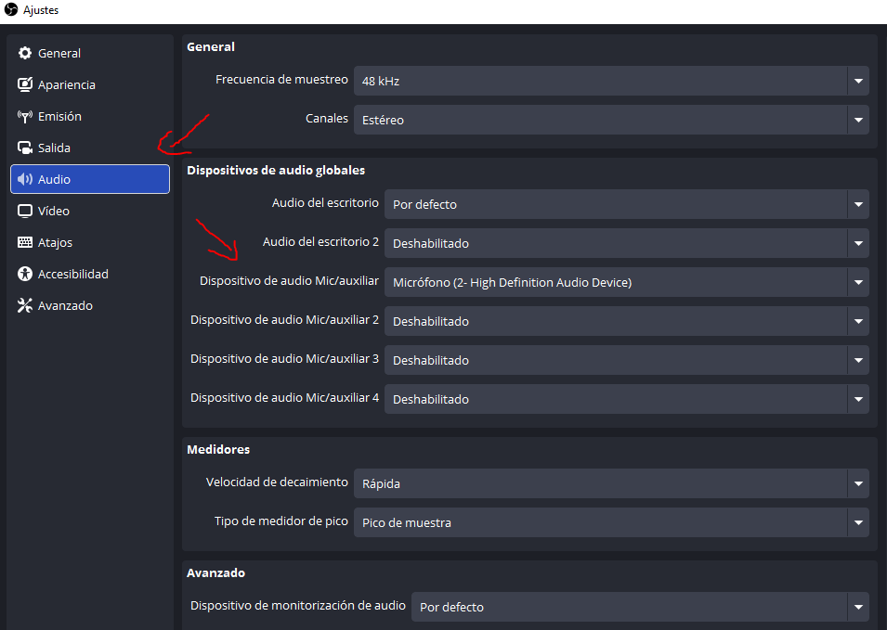Screen dimensions: 887x630
Task: Click the Audio speaker icon
Action: pos(25,179)
